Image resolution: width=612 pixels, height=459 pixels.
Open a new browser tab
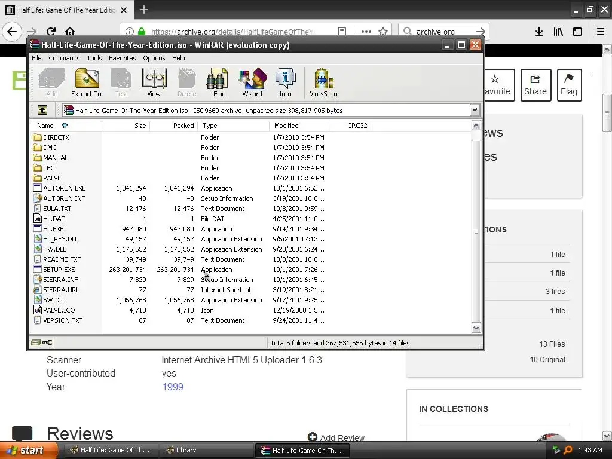click(143, 10)
